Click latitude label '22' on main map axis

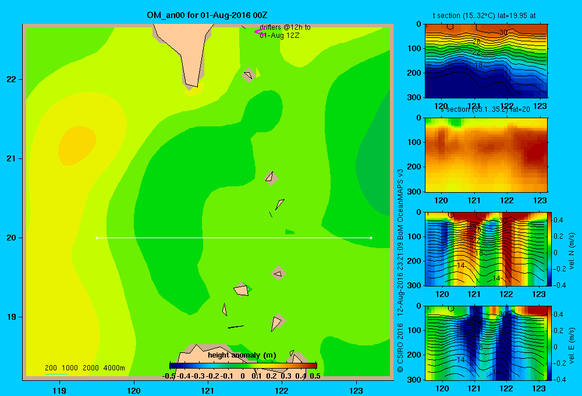[x=12, y=79]
